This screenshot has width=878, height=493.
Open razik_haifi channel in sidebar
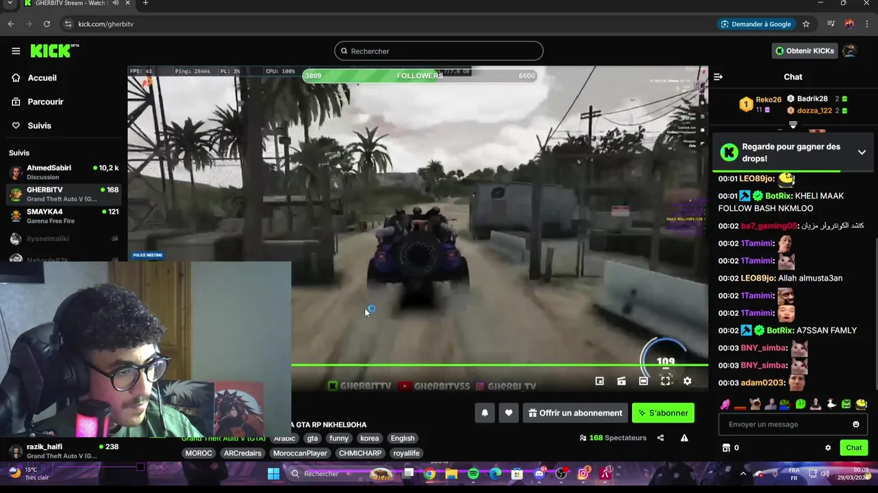[x=64, y=451]
